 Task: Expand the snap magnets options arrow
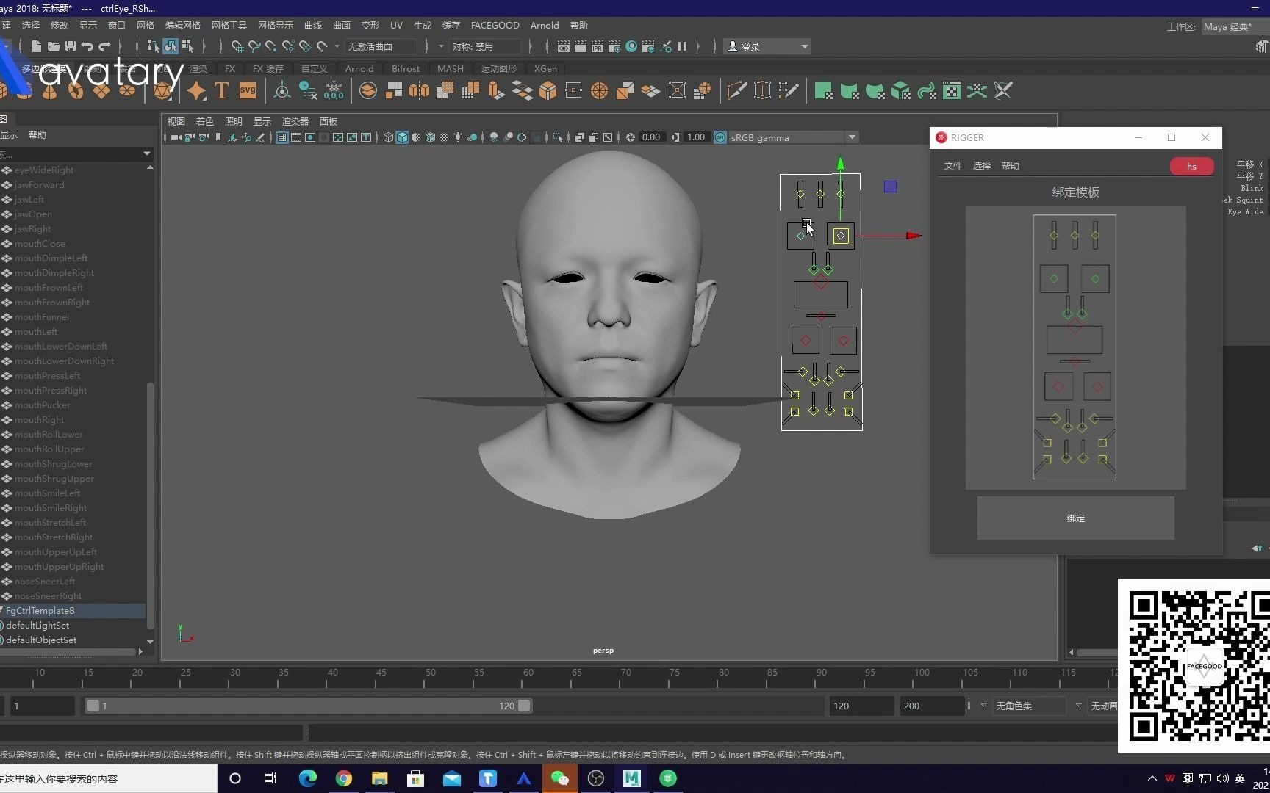(337, 46)
